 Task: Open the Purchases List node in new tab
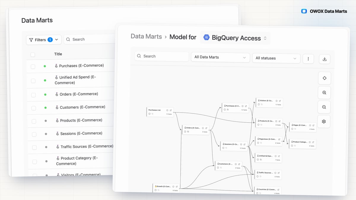click(x=171, y=110)
